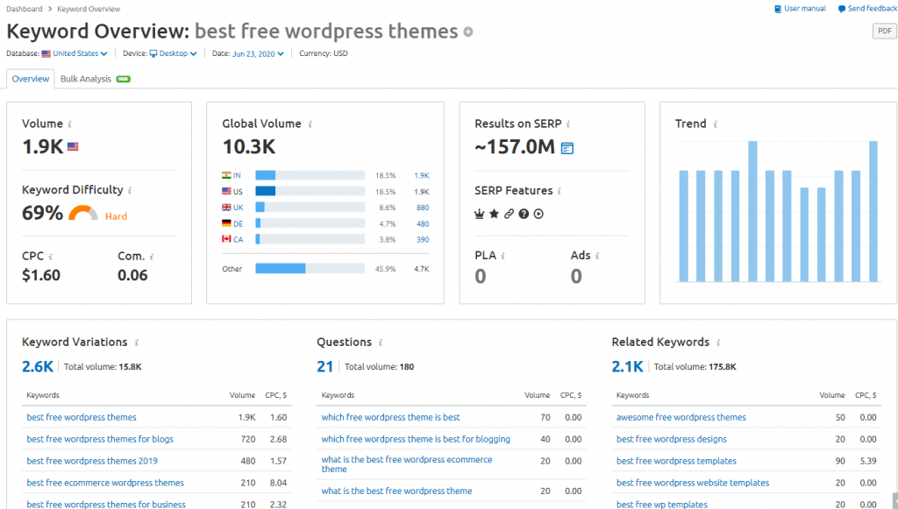Open the User manual link
Viewport: 898px width, 509px height.
(x=800, y=9)
